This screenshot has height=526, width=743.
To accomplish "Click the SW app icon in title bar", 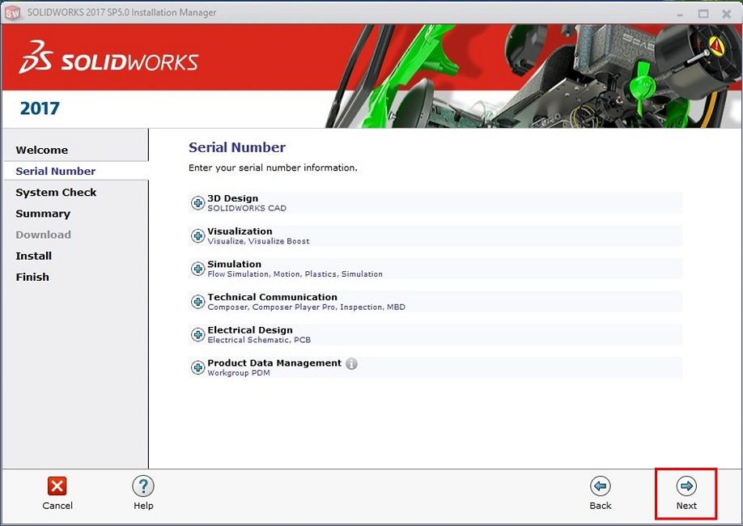I will click(12, 13).
